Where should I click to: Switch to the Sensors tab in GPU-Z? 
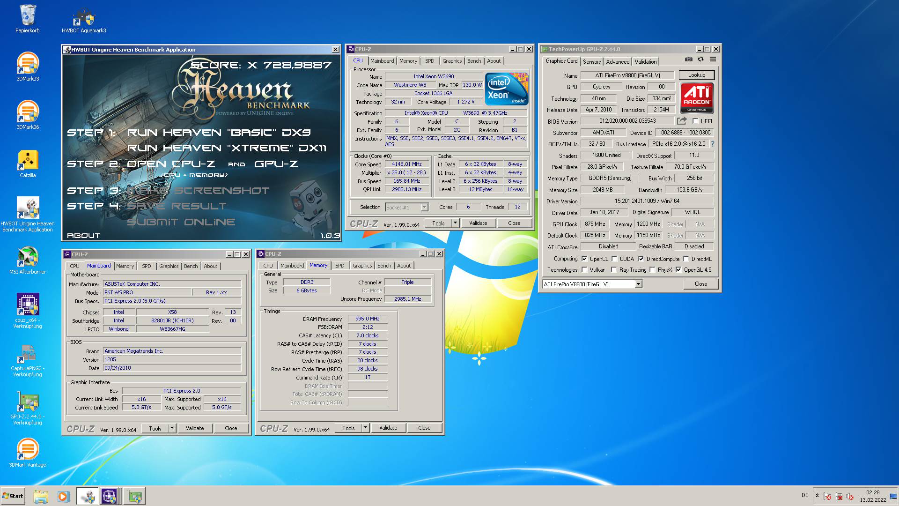(592, 62)
